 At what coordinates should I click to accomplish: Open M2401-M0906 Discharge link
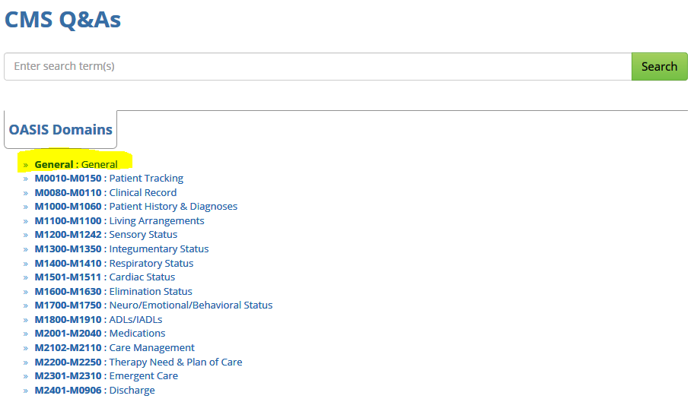point(94,391)
